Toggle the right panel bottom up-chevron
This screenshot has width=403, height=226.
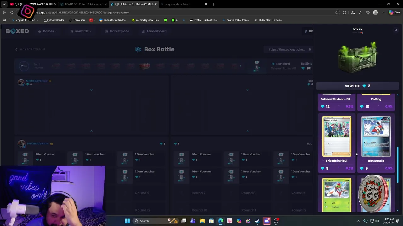click(x=247, y=131)
